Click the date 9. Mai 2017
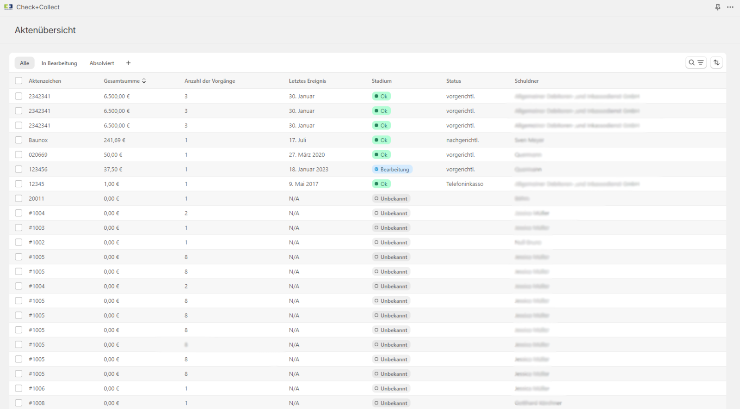The width and height of the screenshot is (740, 416). (x=303, y=184)
